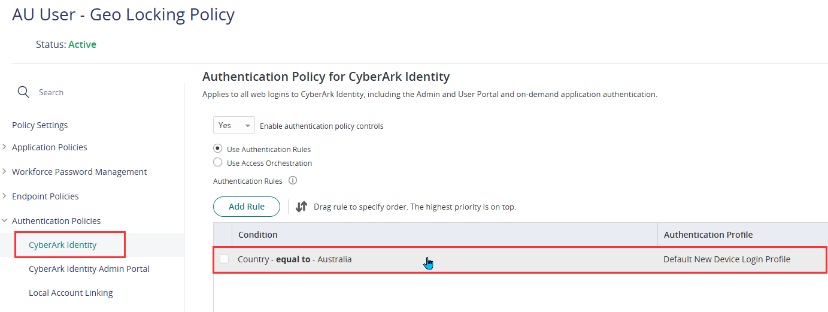This screenshot has width=828, height=312.
Task: Open the Yes authentication controls dropdown
Action: tap(234, 126)
